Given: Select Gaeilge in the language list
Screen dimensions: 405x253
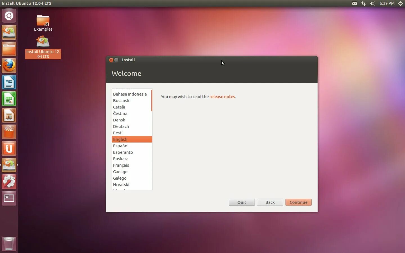Looking at the screenshot, I should click(131, 171).
